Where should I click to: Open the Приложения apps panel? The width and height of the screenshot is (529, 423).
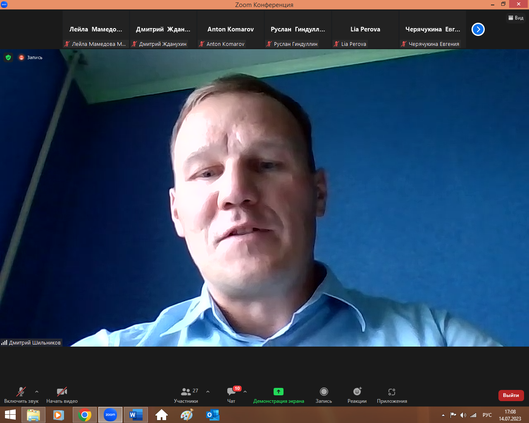392,395
